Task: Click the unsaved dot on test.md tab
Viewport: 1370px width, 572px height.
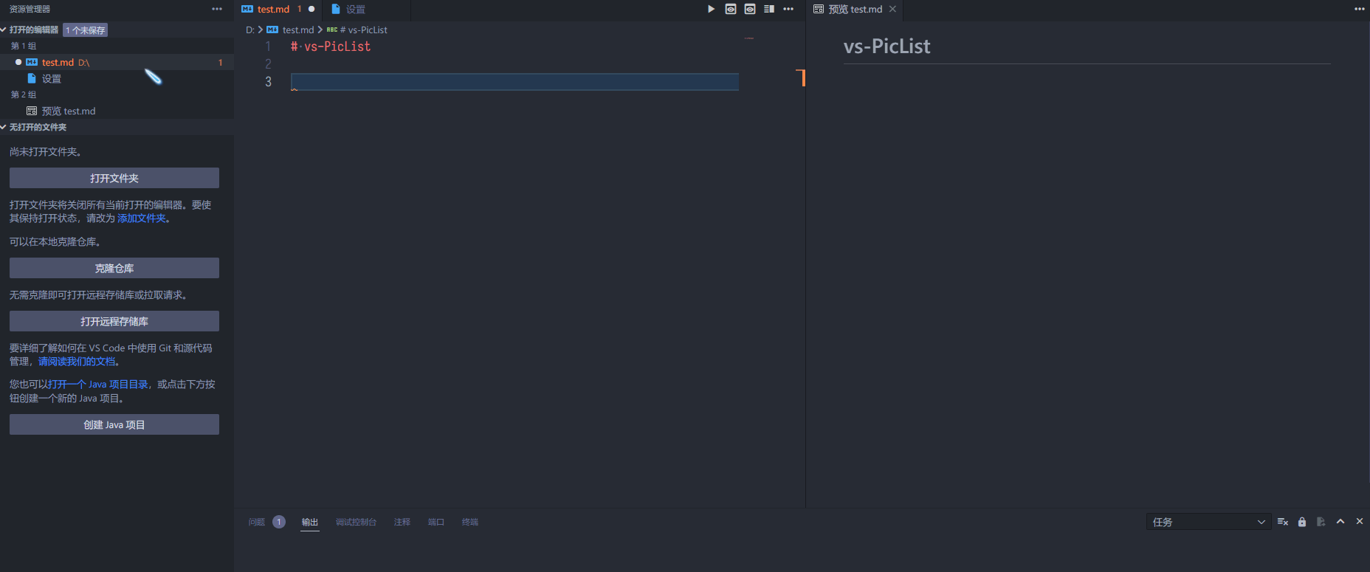Action: pos(311,9)
